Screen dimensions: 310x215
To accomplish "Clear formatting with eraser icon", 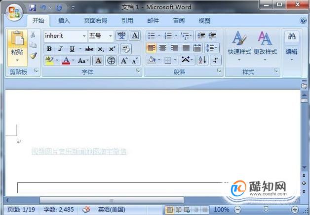I will point(126,49).
